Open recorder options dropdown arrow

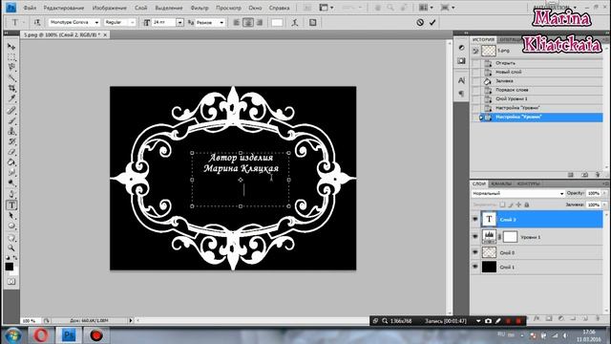pos(478,321)
